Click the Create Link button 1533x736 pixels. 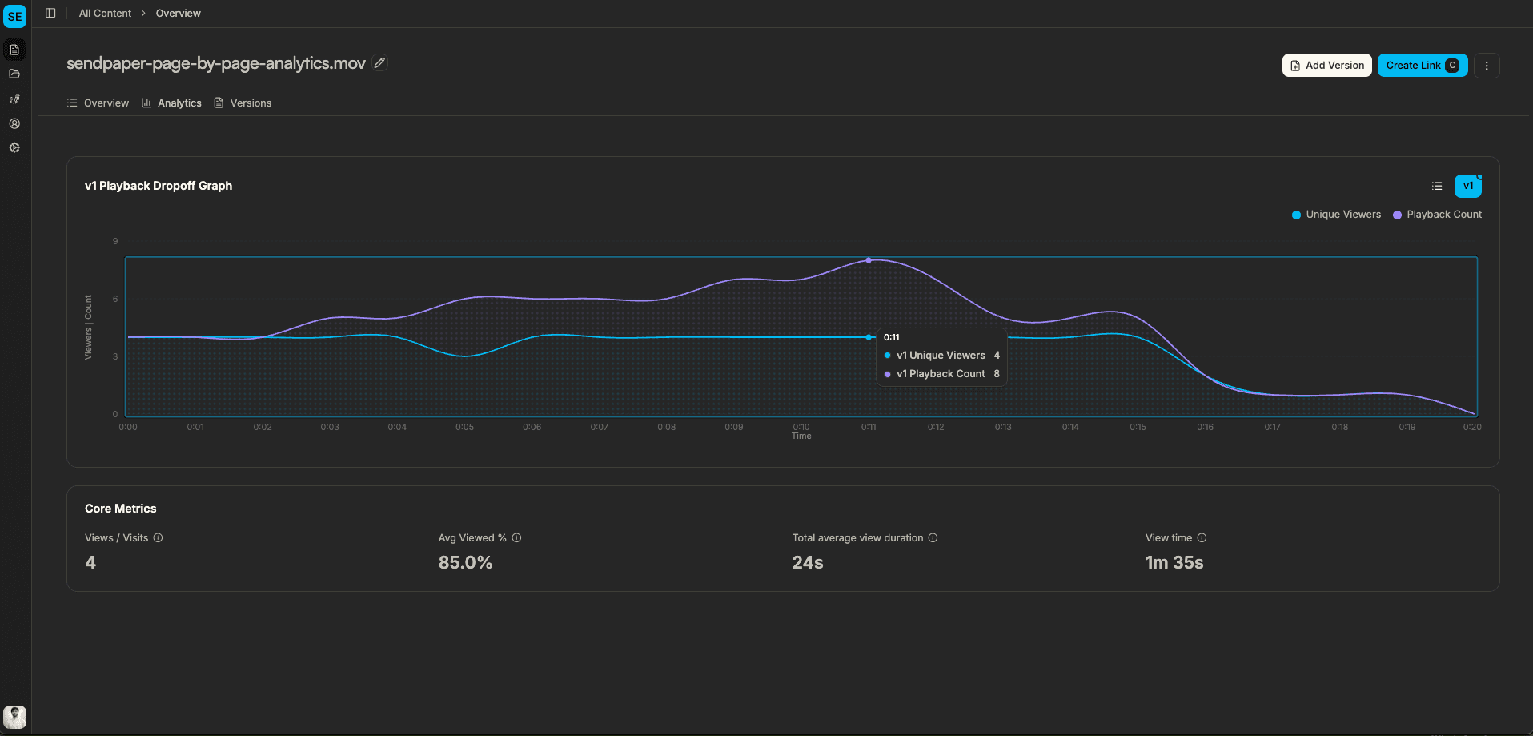click(x=1422, y=65)
